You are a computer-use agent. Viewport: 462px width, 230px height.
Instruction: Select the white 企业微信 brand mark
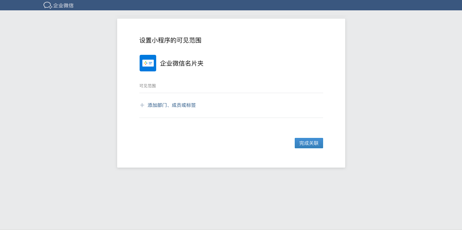59,5
